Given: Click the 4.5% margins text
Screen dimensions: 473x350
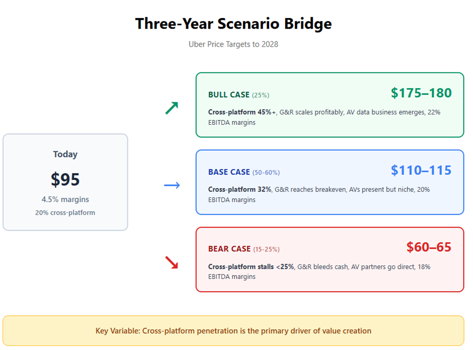Looking at the screenshot, I should [x=65, y=199].
